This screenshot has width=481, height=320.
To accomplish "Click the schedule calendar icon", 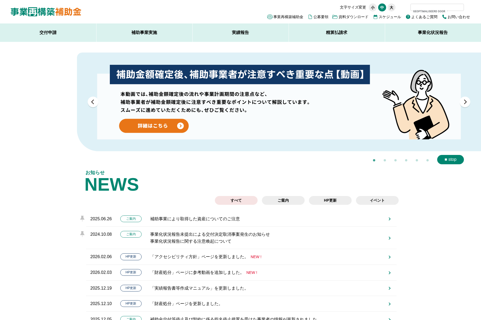I will tap(375, 17).
